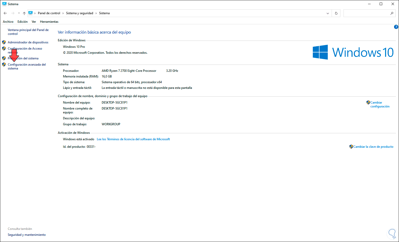
Task: Click Cambiar la clave de producto
Action: tap(373, 147)
